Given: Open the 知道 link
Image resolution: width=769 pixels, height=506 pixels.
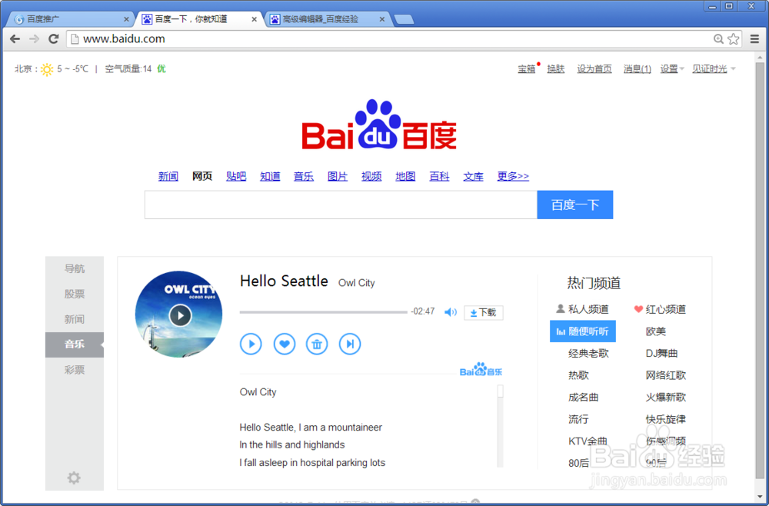Looking at the screenshot, I should (270, 176).
